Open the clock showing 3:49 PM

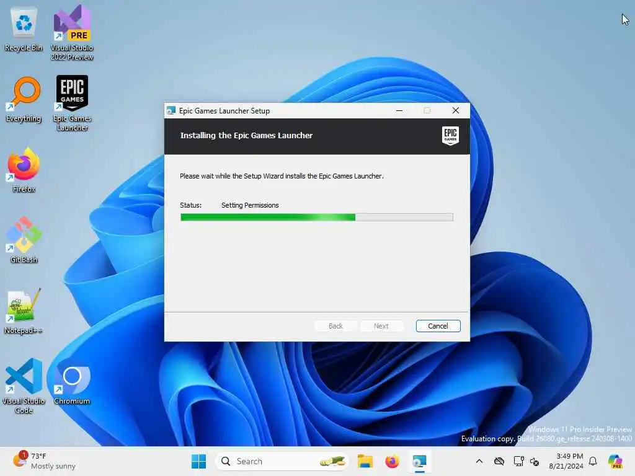coord(566,461)
